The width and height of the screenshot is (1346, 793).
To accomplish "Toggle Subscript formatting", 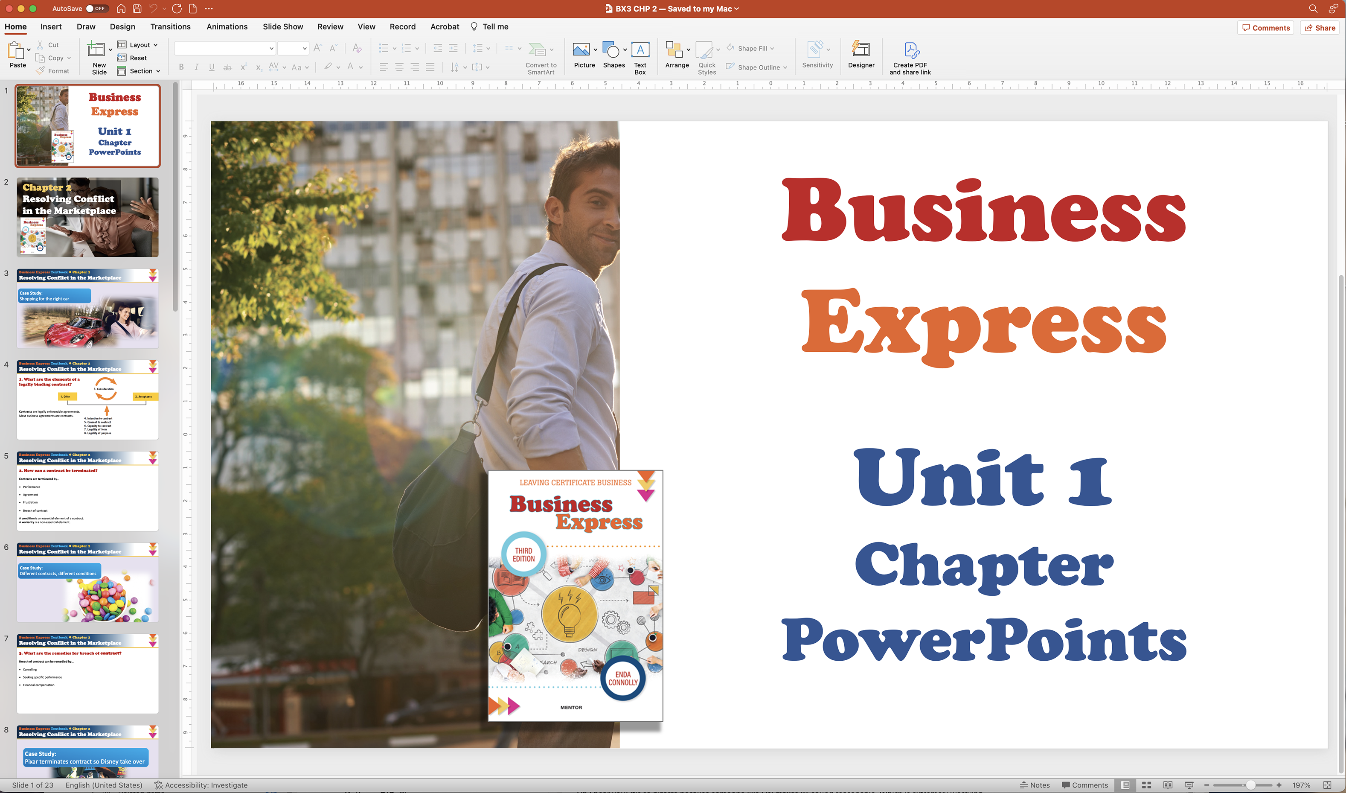I will click(x=259, y=67).
